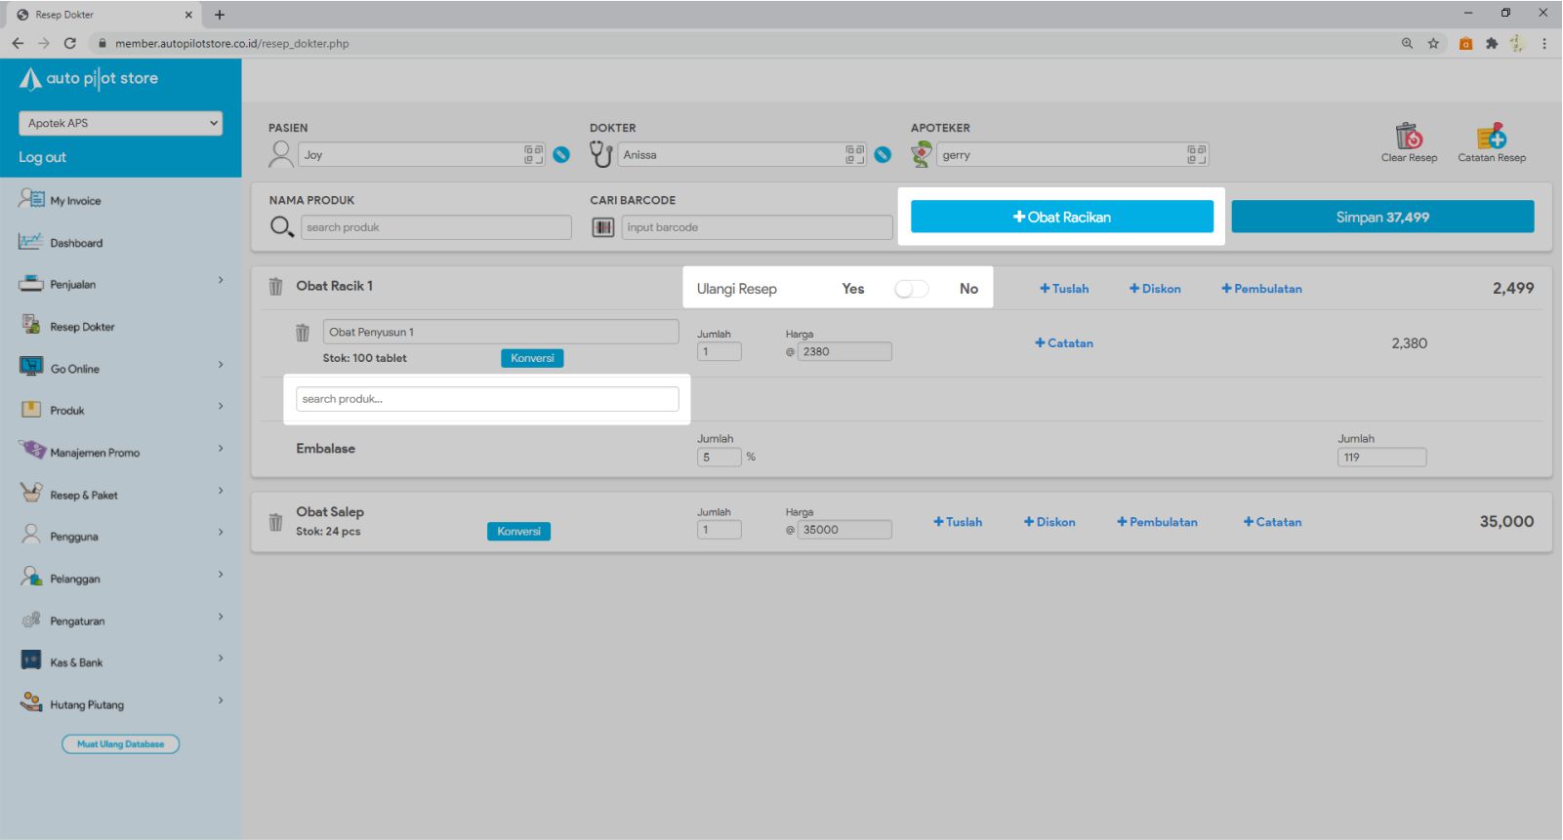Click the Clear Resep trash icon
Image resolution: width=1563 pixels, height=840 pixels.
(x=1408, y=137)
